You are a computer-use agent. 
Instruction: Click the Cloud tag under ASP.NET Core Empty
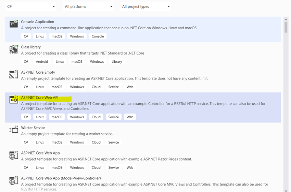click(x=96, y=87)
